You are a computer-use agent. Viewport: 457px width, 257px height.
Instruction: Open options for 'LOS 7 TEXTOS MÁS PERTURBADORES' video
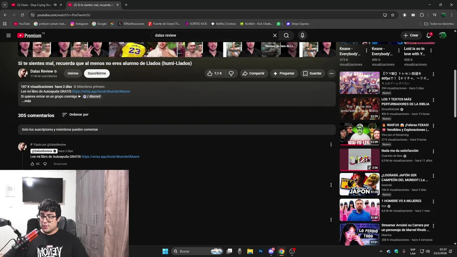tap(433, 100)
